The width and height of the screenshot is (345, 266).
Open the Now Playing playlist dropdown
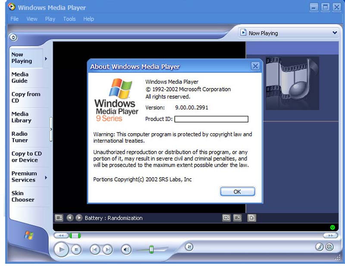(335, 33)
